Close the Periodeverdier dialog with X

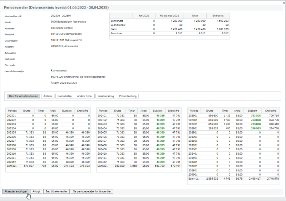point(283,3)
